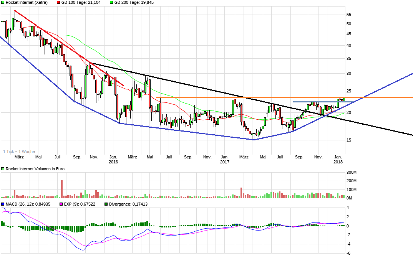
Task: Click the Jan. 2018 axis label
Action: pos(338,160)
